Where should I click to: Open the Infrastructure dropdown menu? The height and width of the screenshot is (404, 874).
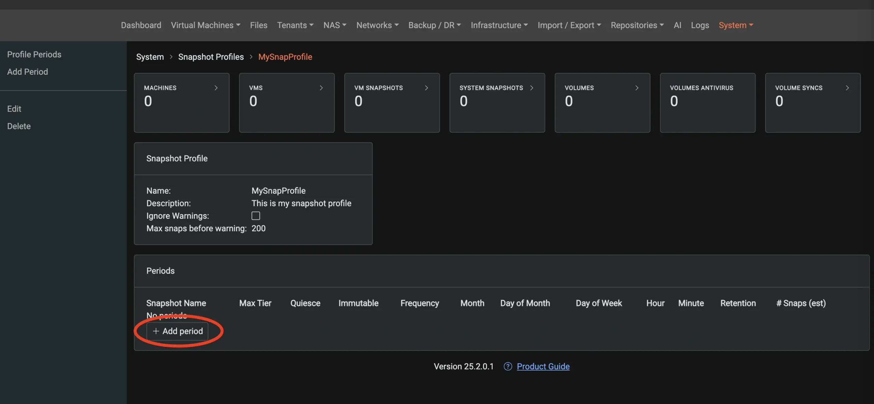[499, 25]
